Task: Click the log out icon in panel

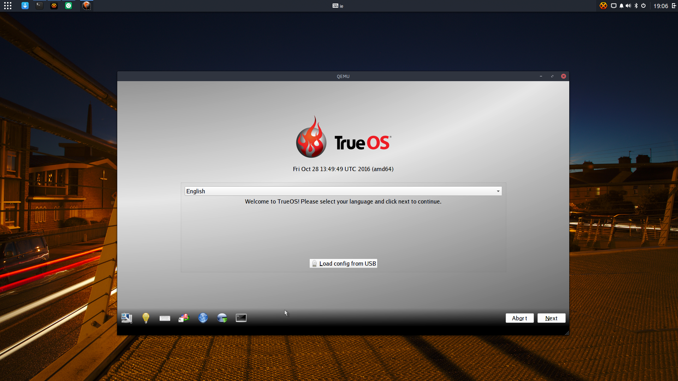Action: click(674, 6)
